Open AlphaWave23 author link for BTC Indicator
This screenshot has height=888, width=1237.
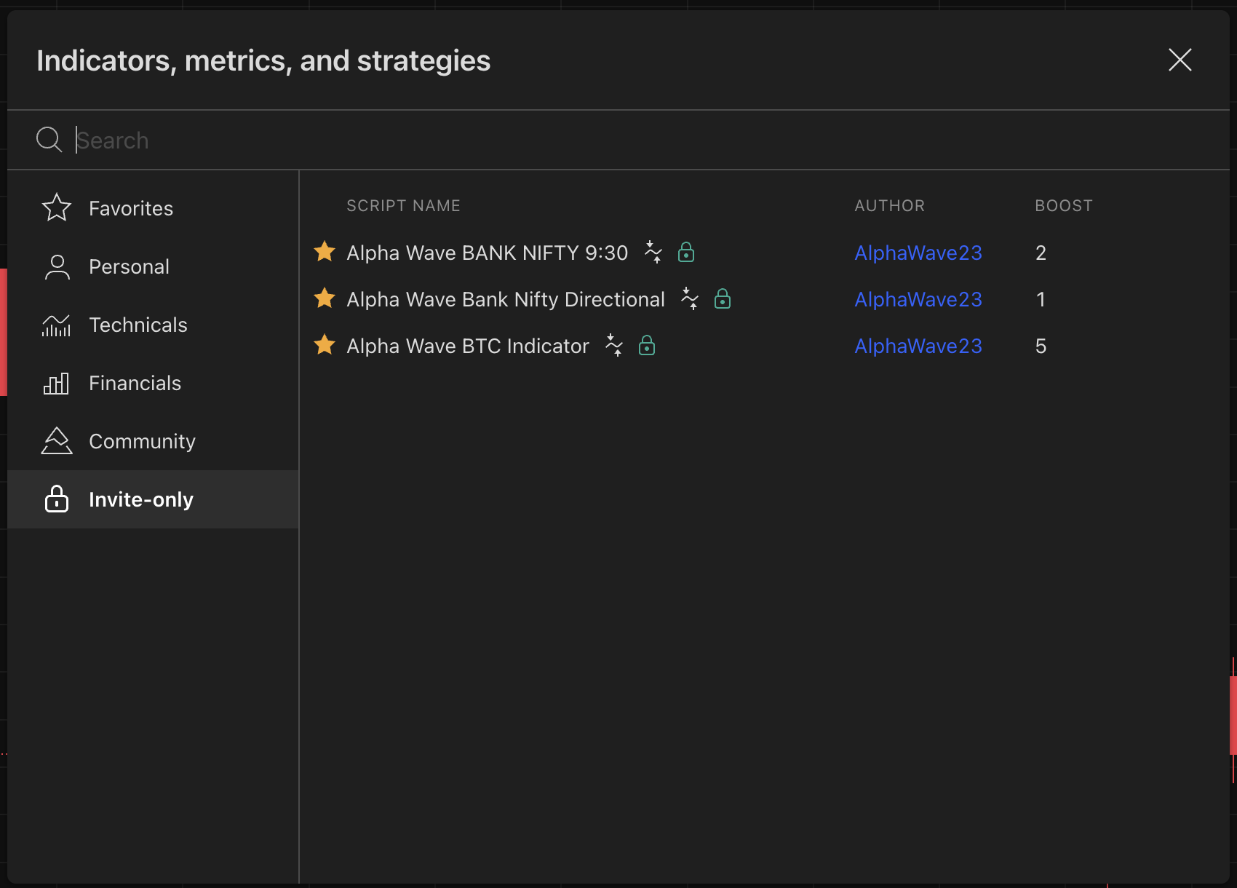coord(918,346)
